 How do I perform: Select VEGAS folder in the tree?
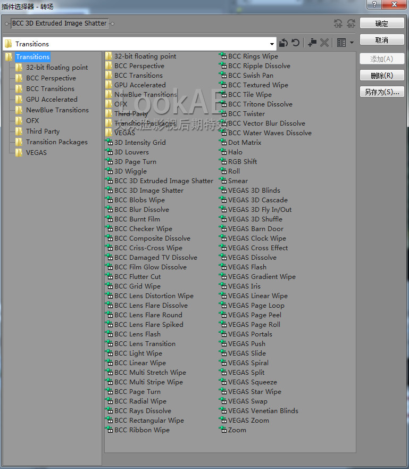click(36, 153)
